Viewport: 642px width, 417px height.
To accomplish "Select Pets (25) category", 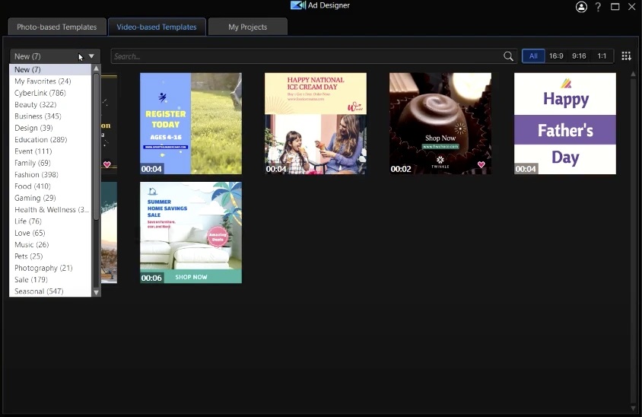I will tap(50, 256).
